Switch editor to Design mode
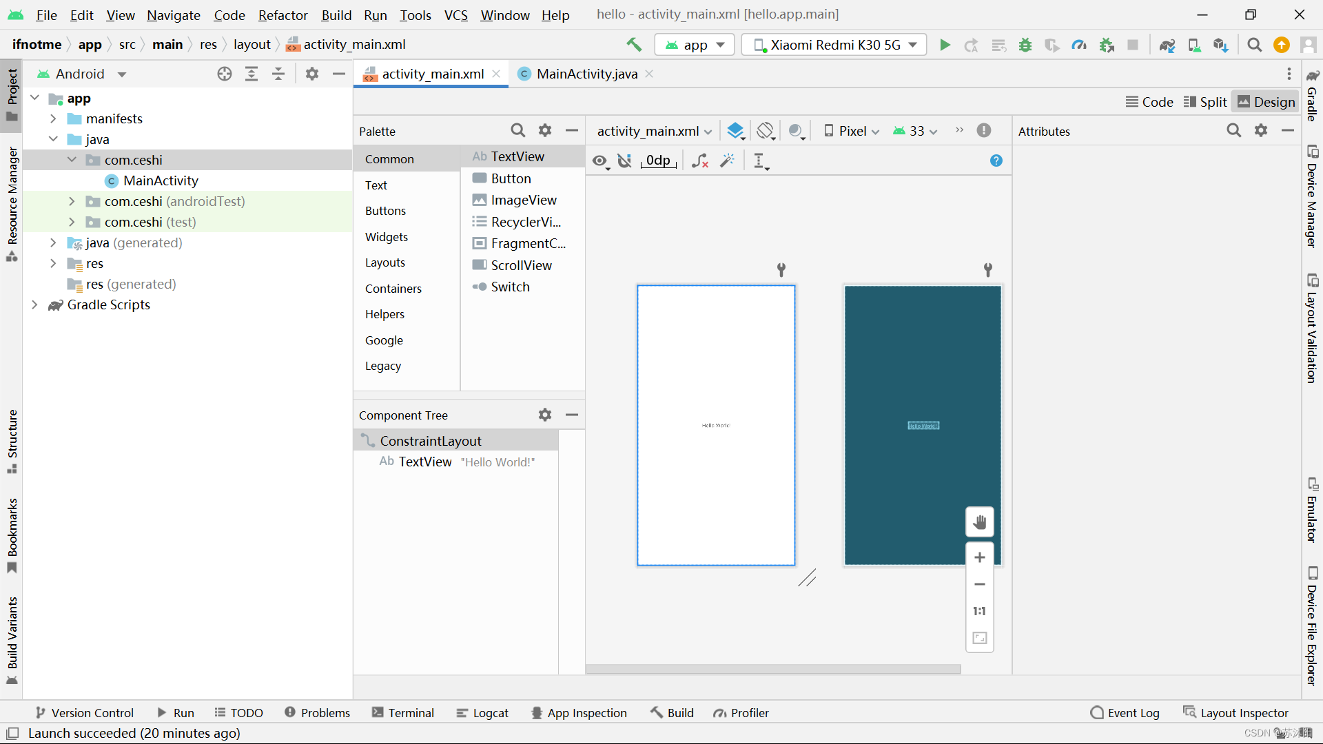Viewport: 1323px width, 744px height. 1266,102
